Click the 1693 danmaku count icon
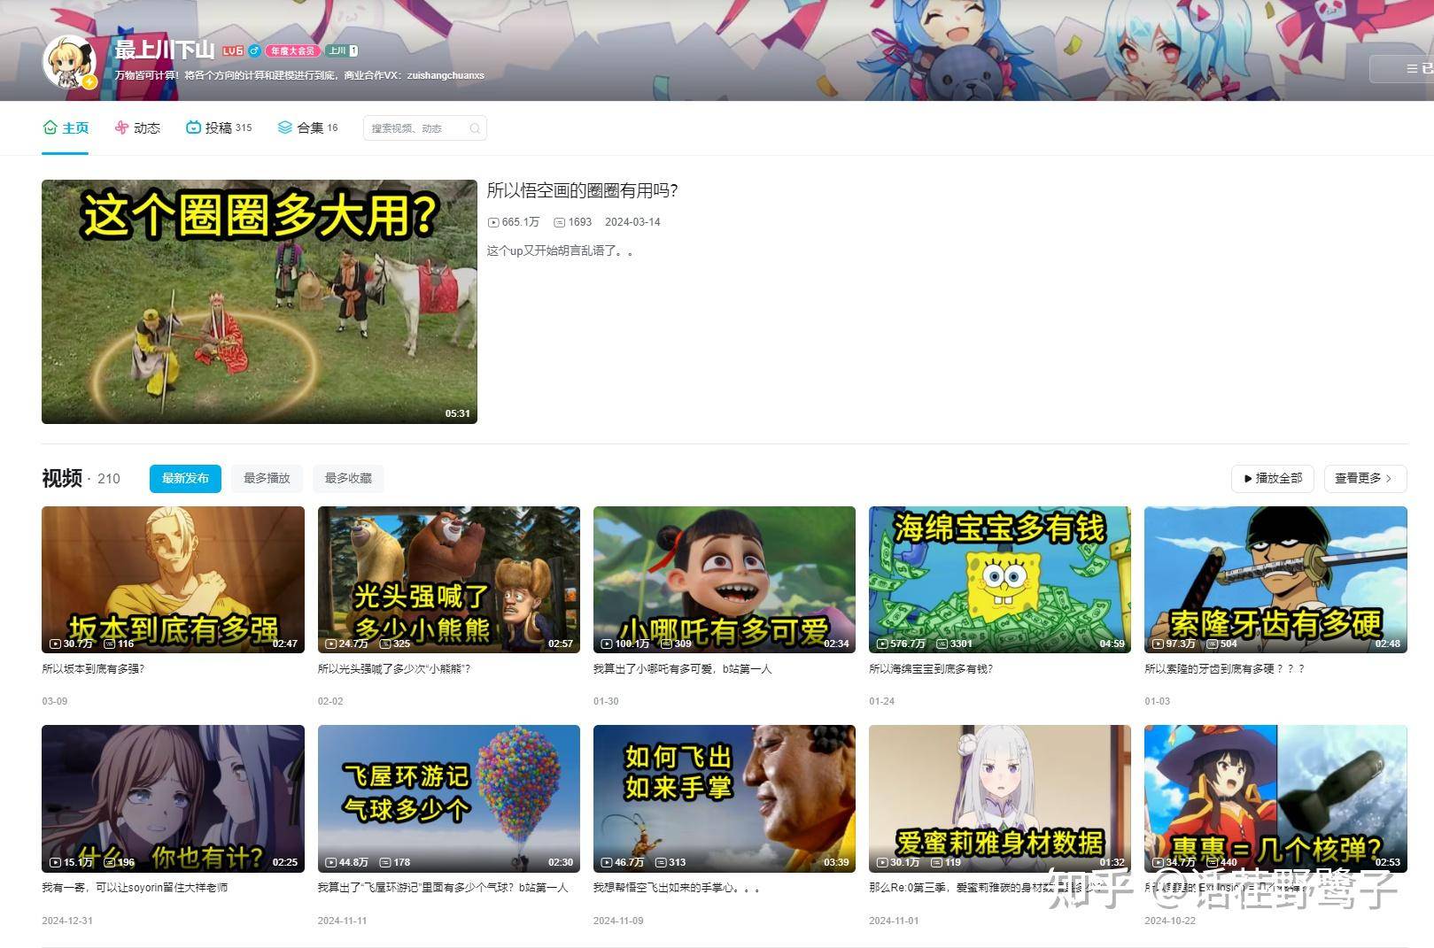This screenshot has height=948, width=1434. coord(560,222)
